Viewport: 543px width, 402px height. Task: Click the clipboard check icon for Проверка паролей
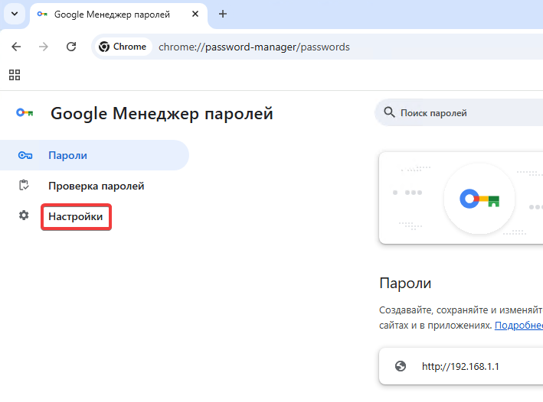(25, 186)
